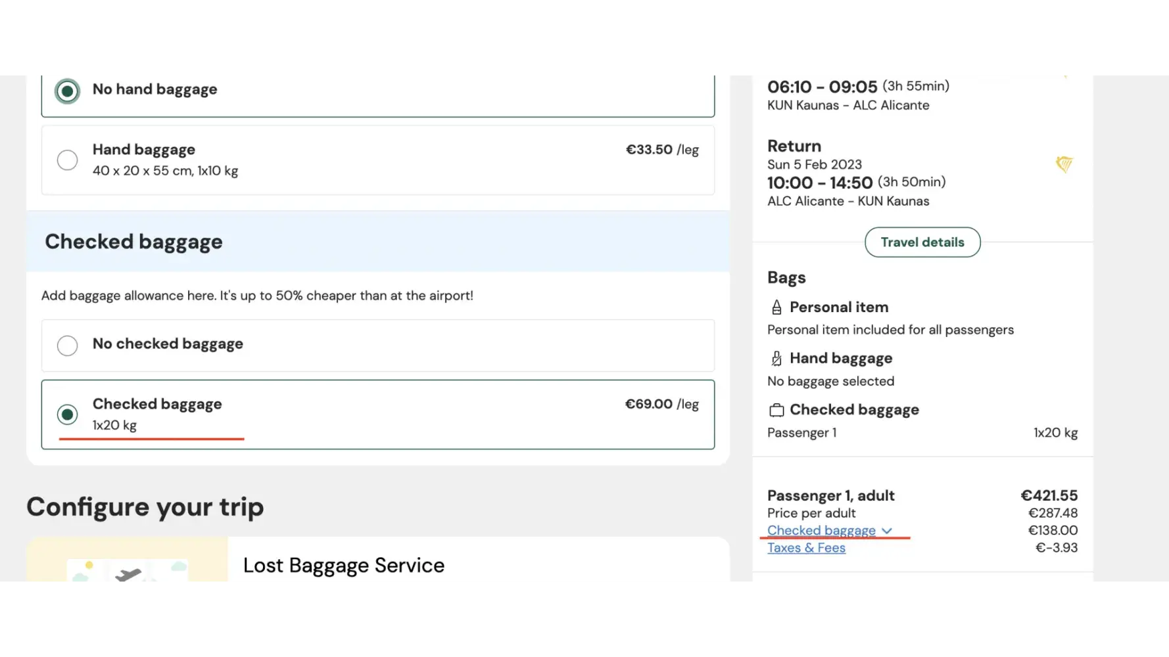1169x657 pixels.
Task: Click the €69.00 /leg checked baggage price
Action: 661,404
